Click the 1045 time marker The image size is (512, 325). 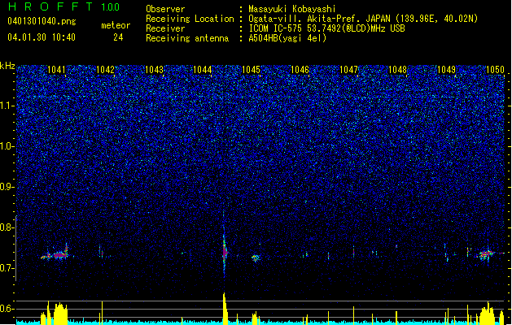click(251, 69)
